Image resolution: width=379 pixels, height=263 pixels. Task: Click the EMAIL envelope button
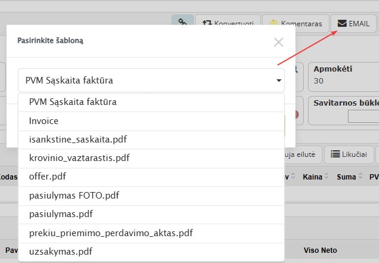354,24
